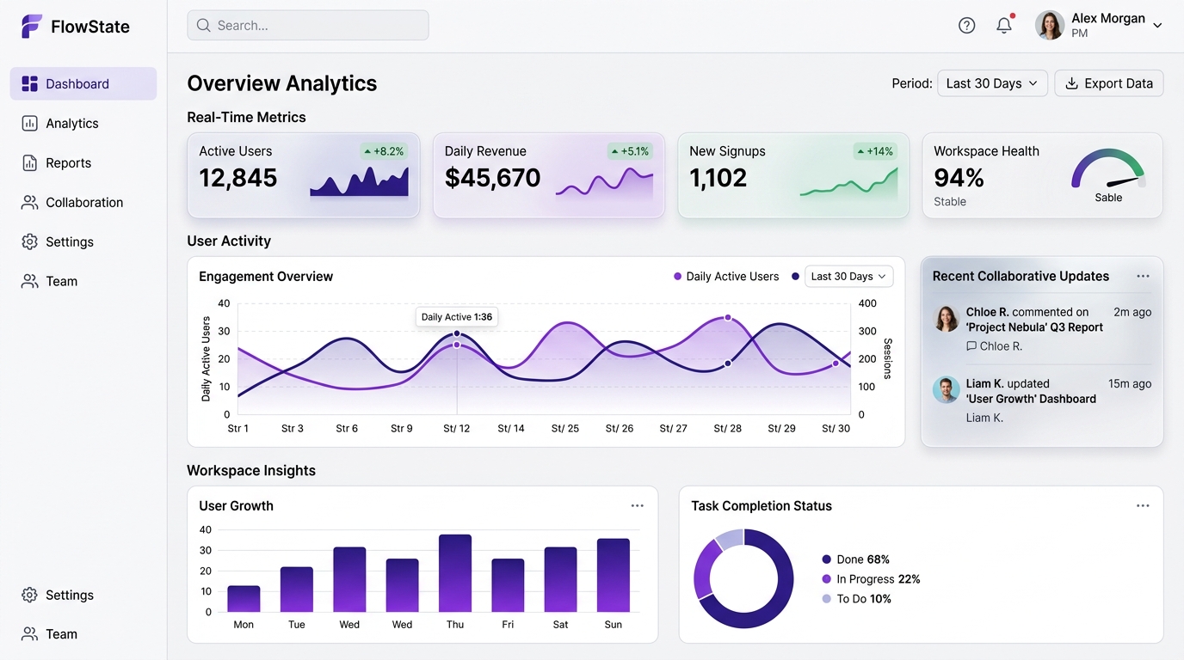Click the Export Data button
1184x660 pixels.
tap(1109, 83)
